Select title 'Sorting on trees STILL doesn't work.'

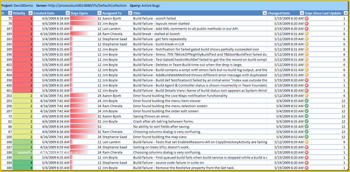tap(162, 147)
